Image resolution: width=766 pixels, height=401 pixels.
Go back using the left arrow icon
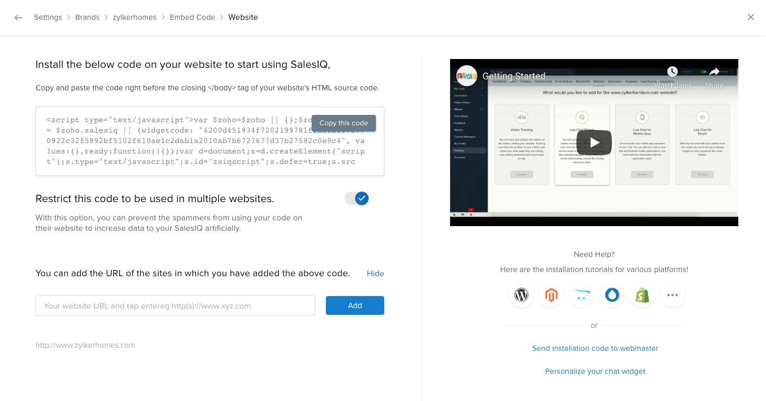(x=19, y=17)
